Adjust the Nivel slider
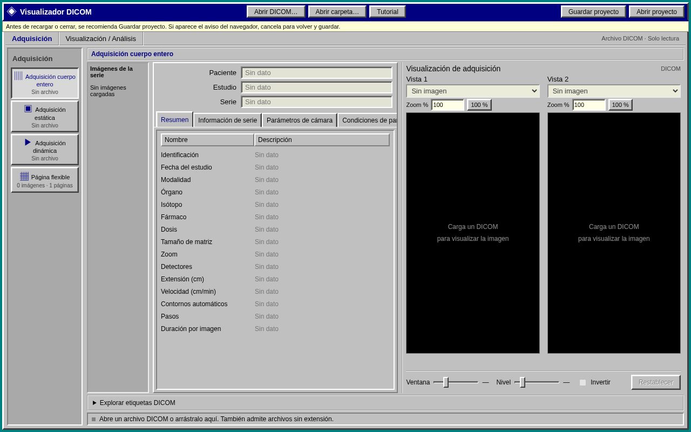This screenshot has height=432, width=691. (x=537, y=382)
